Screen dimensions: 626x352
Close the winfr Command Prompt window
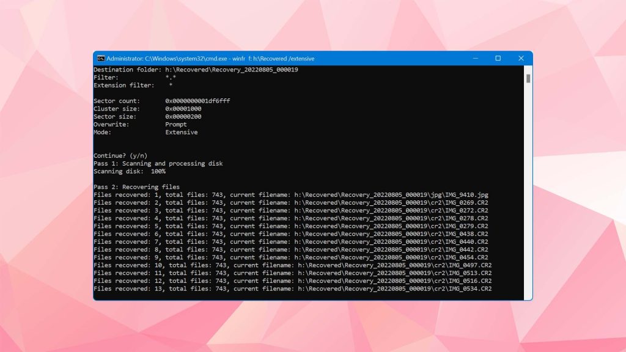click(x=521, y=58)
